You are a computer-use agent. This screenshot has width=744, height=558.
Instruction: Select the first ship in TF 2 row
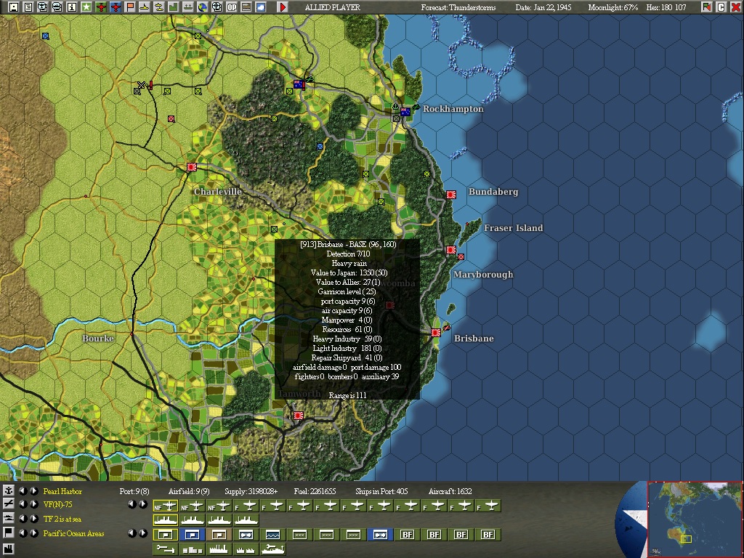(x=165, y=520)
